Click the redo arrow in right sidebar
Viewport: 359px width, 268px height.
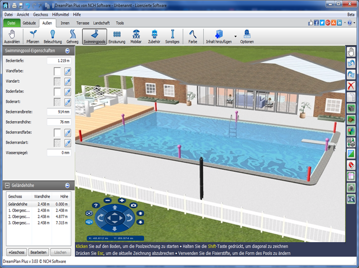coord(351,74)
